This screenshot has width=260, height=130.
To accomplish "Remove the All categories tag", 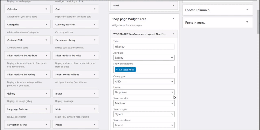I will tap(117, 70).
